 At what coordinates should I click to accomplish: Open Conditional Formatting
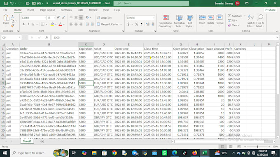[x=166, y=21]
